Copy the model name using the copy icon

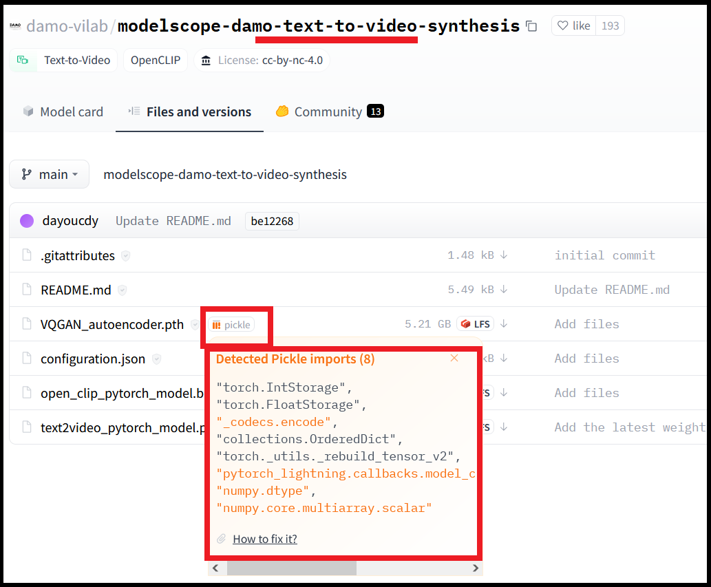coord(531,26)
